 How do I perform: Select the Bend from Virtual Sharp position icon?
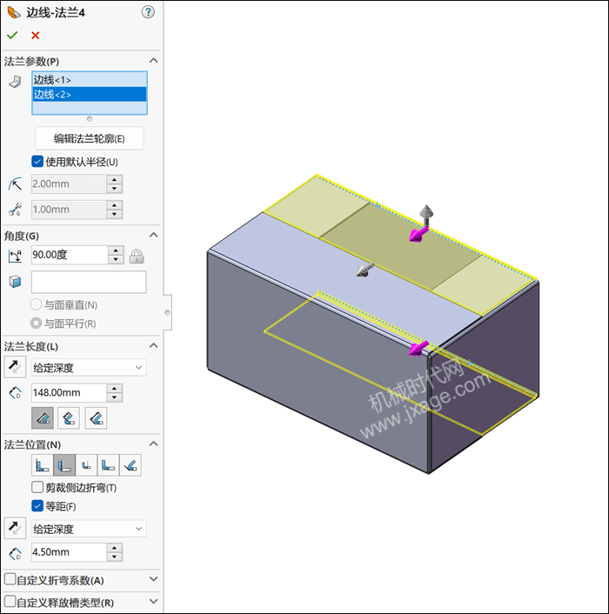click(x=108, y=465)
